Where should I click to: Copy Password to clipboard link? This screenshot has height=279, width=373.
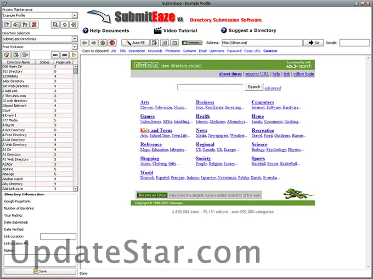(234, 51)
